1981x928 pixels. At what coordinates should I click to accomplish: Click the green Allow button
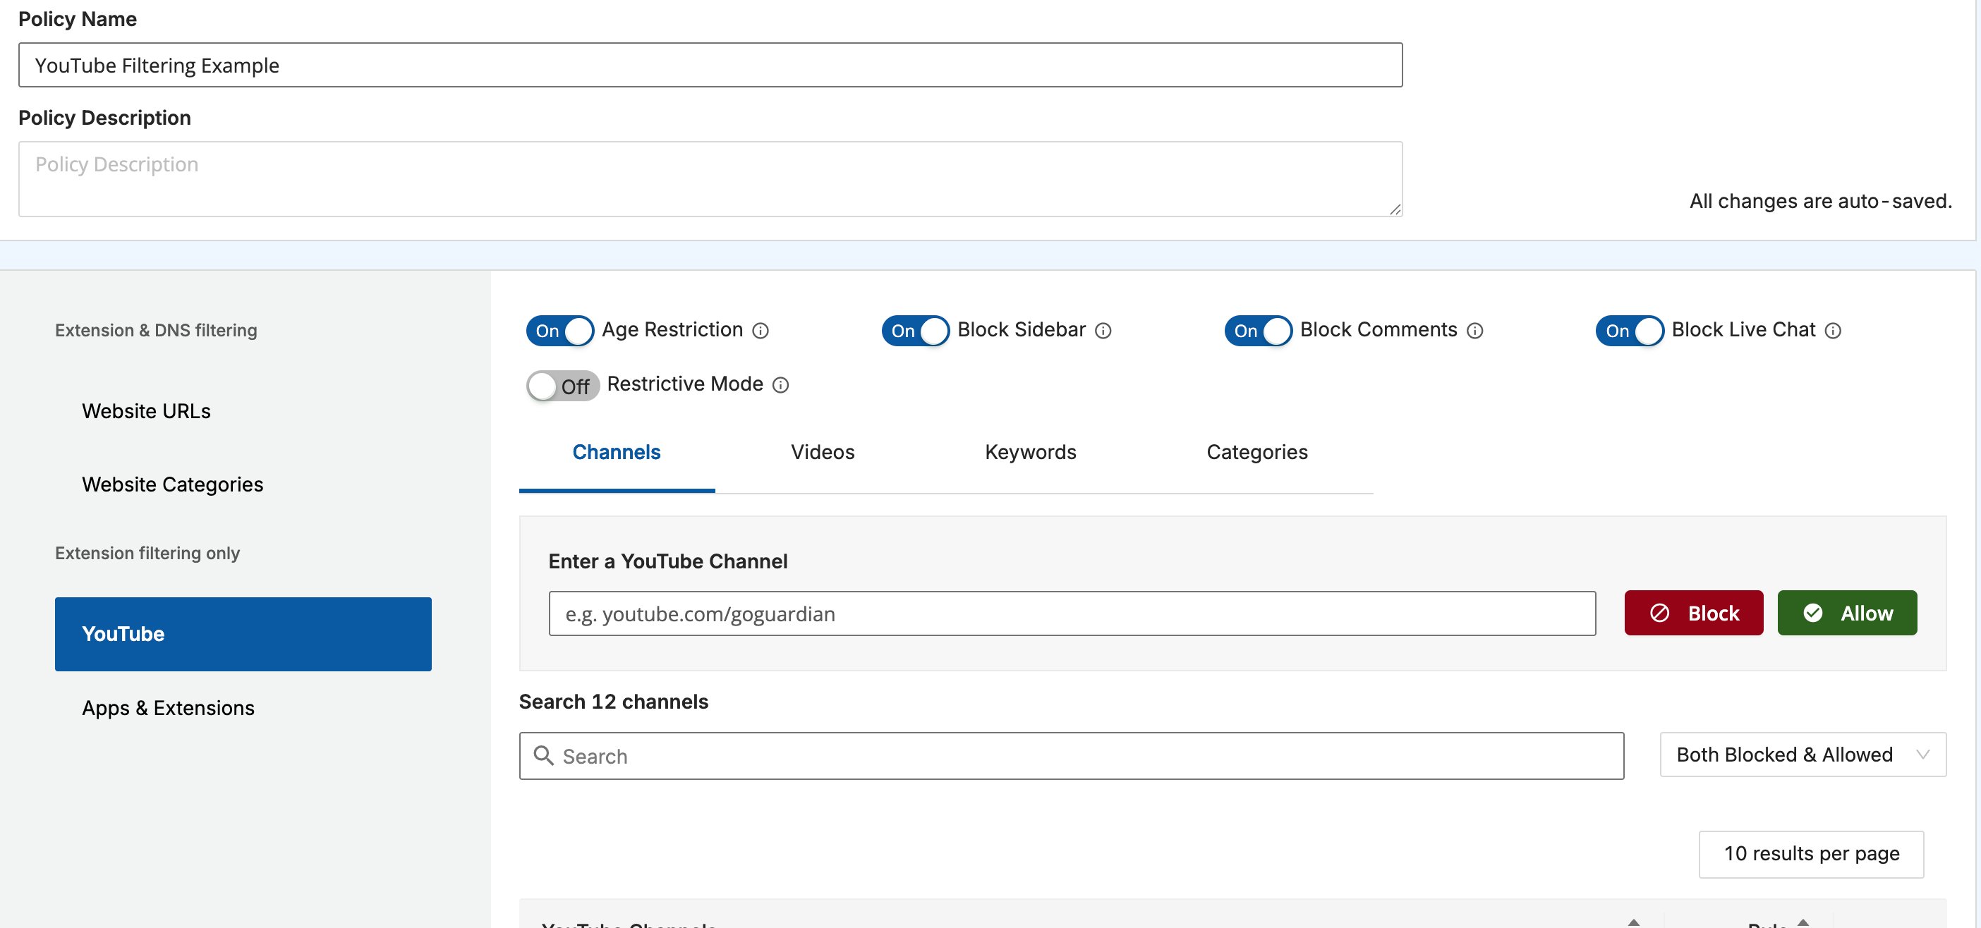tap(1847, 613)
